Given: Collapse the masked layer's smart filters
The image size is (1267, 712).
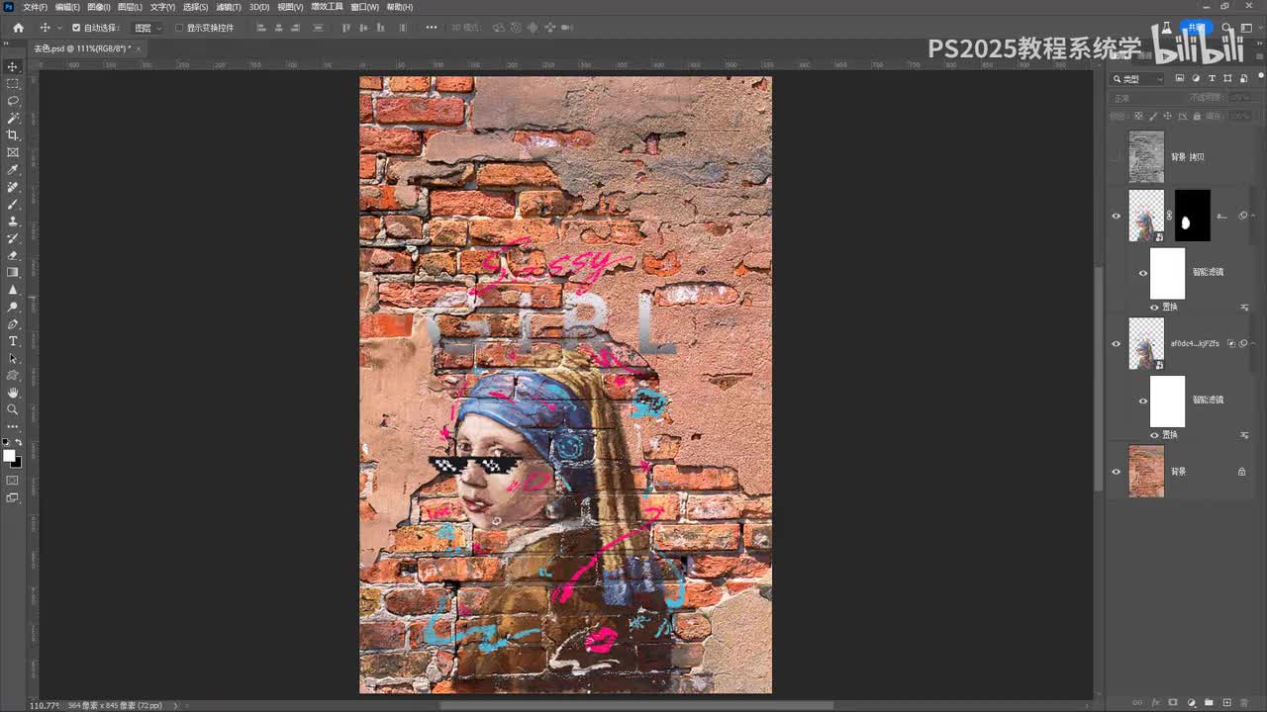Looking at the screenshot, I should (x=1253, y=216).
